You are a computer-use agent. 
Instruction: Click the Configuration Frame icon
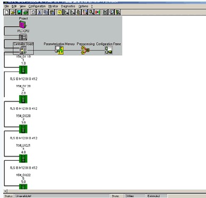(108, 50)
